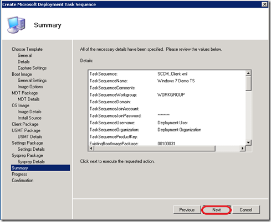271x222 pixels.
Task: Select Install Source step
Action: 29,118
